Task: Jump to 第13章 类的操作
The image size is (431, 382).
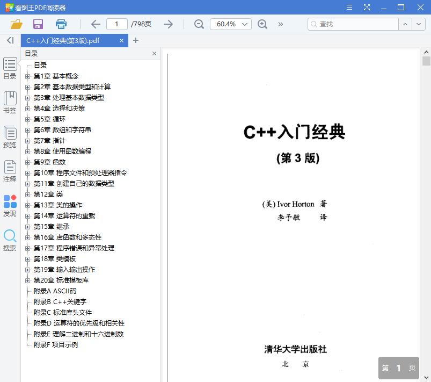Action: [58, 205]
